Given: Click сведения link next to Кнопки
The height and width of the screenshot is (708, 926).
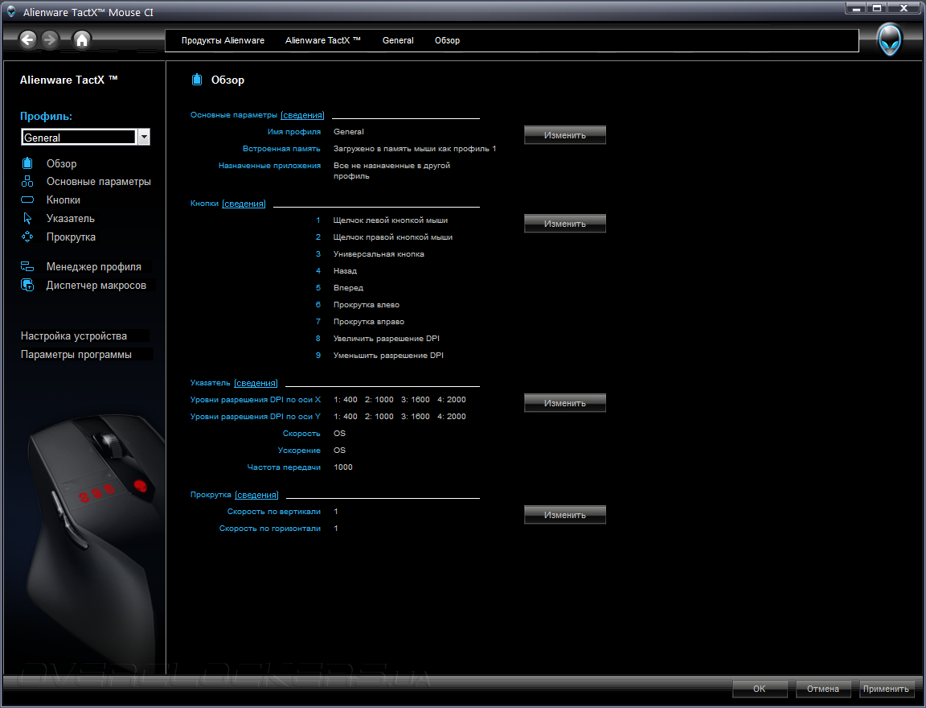Looking at the screenshot, I should coord(244,204).
